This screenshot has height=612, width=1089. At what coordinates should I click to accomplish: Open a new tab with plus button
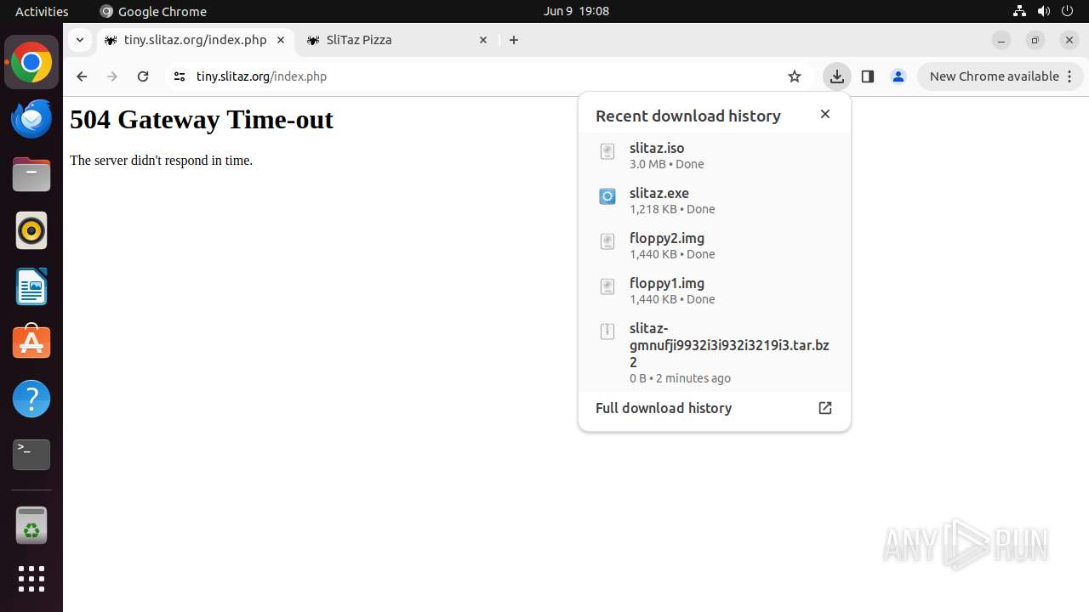(x=514, y=40)
